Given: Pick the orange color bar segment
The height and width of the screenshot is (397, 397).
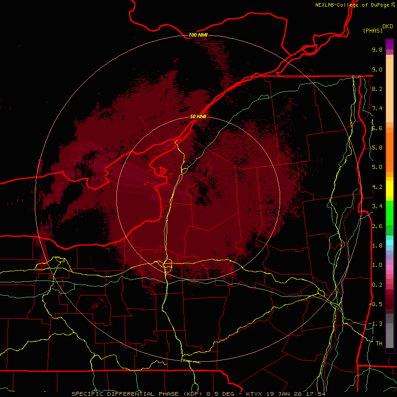Looking at the screenshot, I should tap(390, 153).
